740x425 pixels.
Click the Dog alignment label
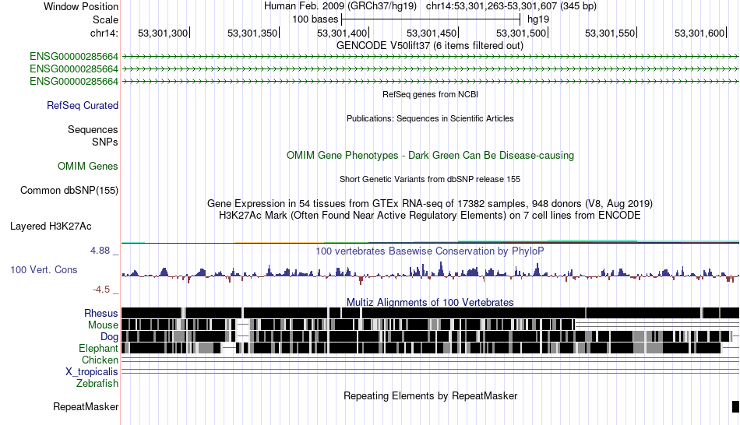(x=109, y=337)
